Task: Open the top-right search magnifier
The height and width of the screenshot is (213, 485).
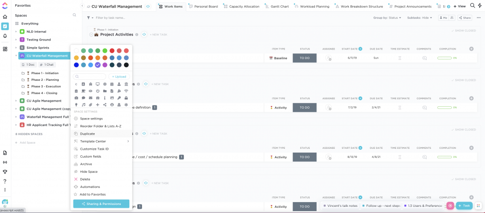Action: [x=472, y=6]
